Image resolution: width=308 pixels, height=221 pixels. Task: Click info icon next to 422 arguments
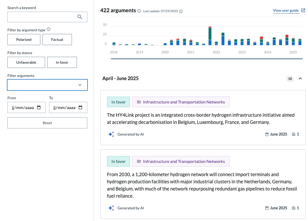coord(139,11)
